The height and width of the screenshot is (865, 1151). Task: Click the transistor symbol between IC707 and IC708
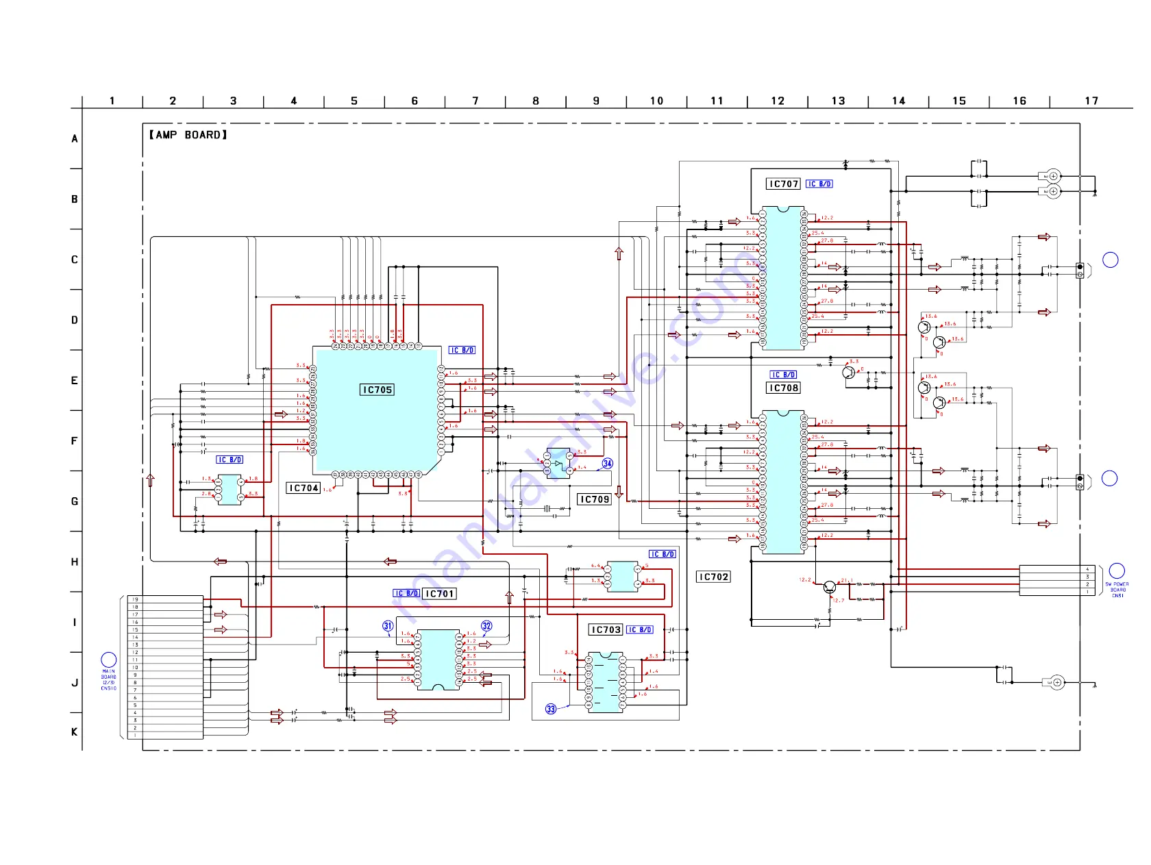pyautogui.click(x=849, y=373)
